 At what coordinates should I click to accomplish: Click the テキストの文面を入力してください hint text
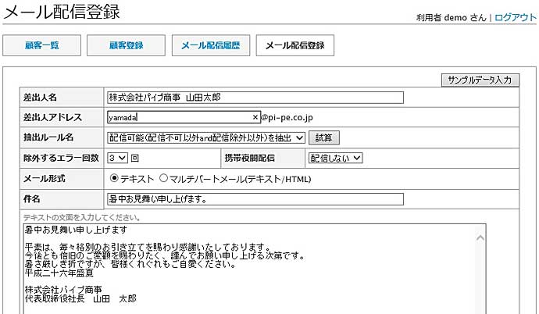tap(82, 217)
